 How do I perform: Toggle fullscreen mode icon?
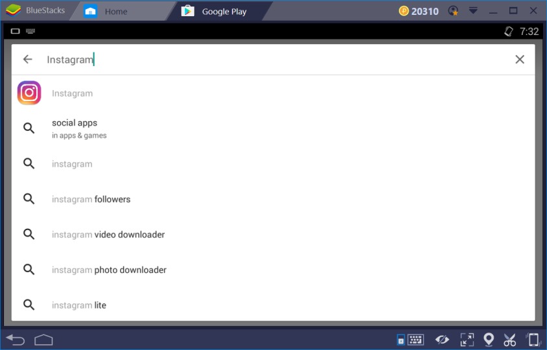pyautogui.click(x=467, y=340)
